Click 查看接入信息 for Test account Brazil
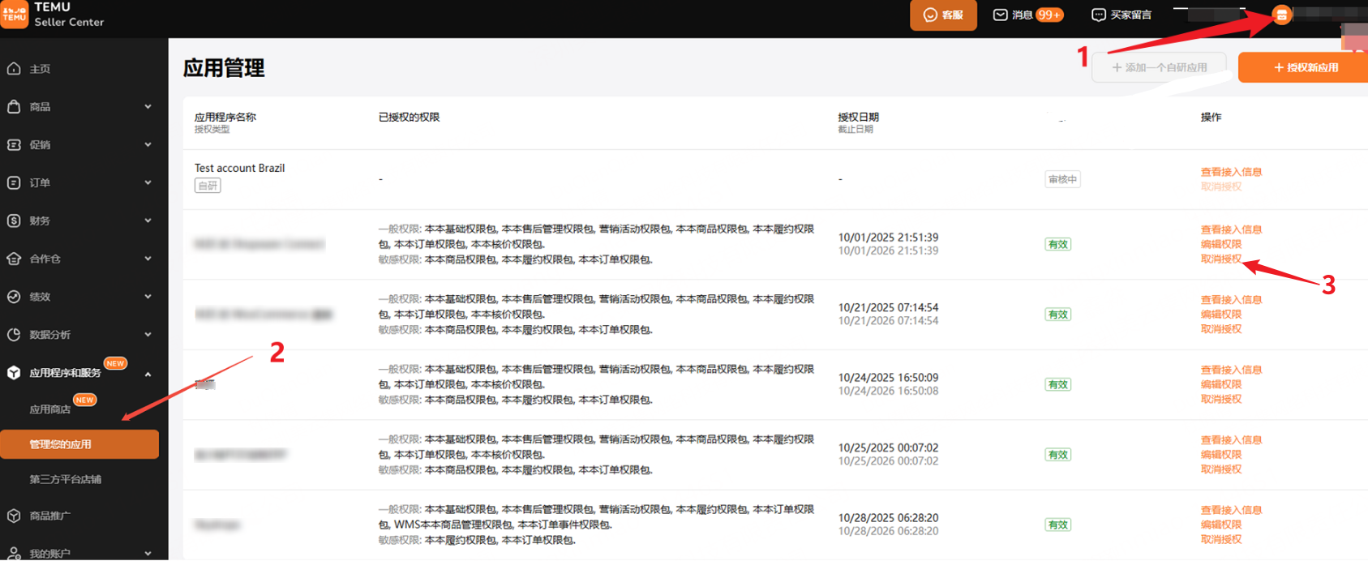The image size is (1368, 561). coord(1230,172)
